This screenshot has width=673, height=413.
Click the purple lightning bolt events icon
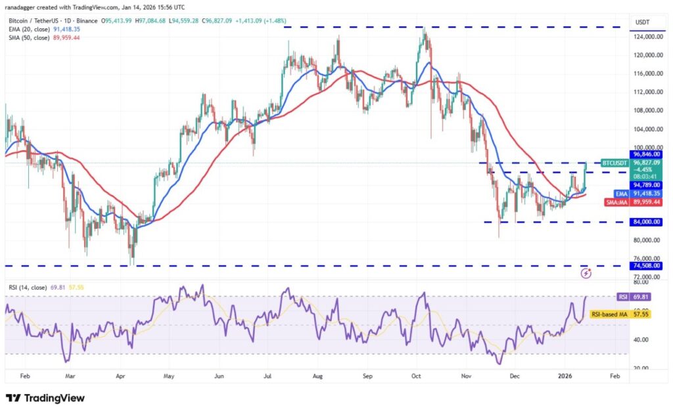(x=587, y=271)
